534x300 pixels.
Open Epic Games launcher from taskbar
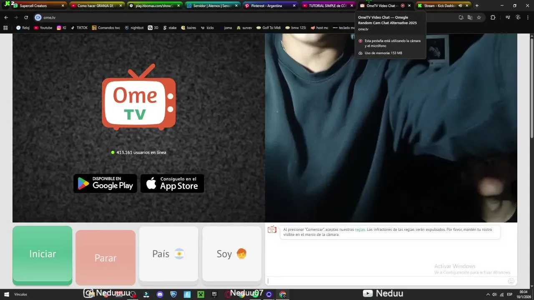[x=214, y=294]
